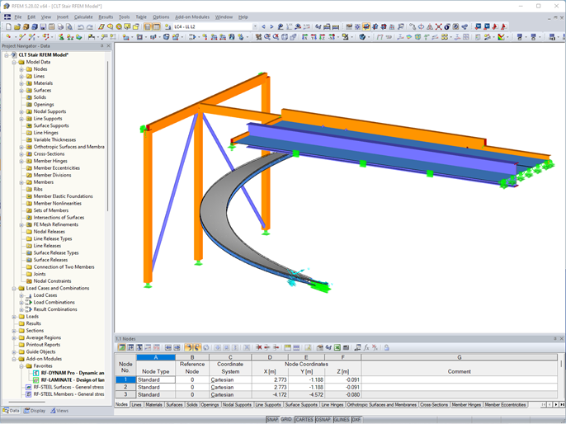Collapse the Model Data tree folder
The height and width of the screenshot is (424, 566).
(14, 62)
